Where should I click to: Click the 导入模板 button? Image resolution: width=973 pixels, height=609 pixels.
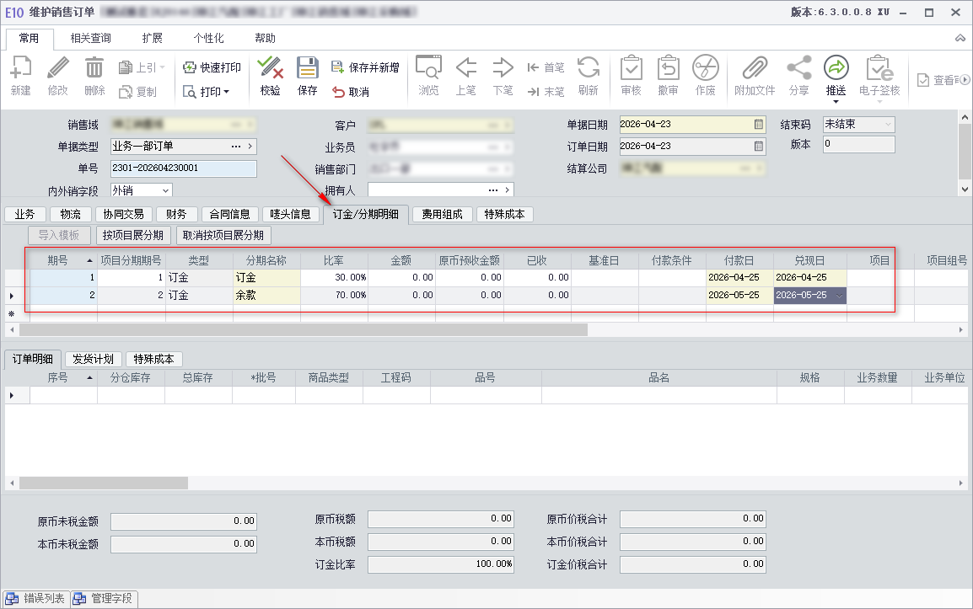pos(59,236)
